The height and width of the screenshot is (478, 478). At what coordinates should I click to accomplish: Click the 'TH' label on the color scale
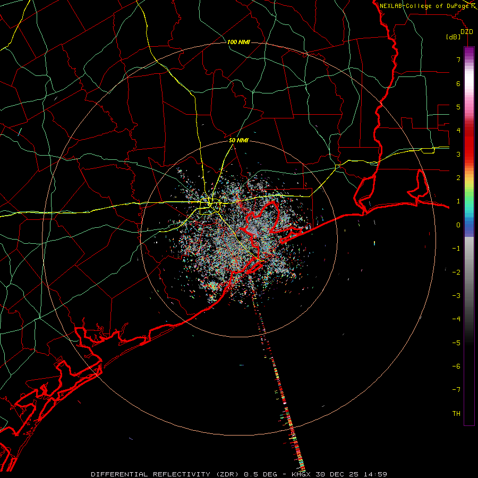pyautogui.click(x=456, y=414)
